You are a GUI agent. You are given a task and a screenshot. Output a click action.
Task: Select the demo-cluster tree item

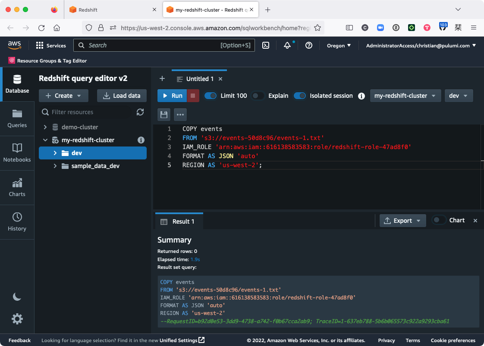80,127
